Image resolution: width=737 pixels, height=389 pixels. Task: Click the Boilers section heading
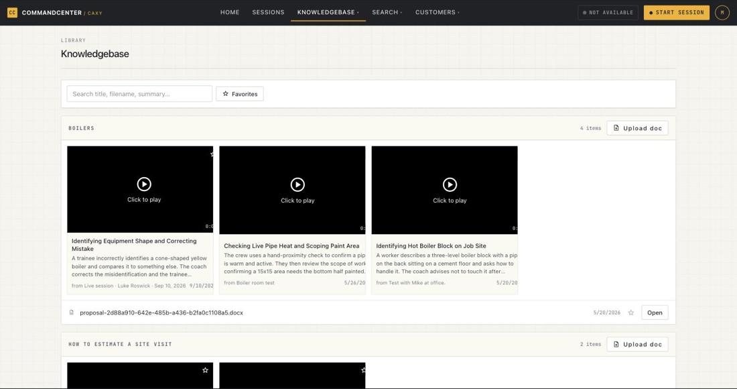(x=81, y=128)
